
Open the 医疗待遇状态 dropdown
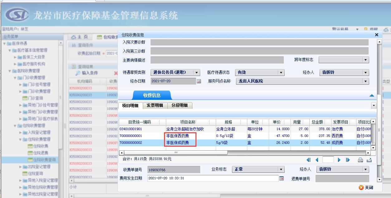[x=281, y=73]
